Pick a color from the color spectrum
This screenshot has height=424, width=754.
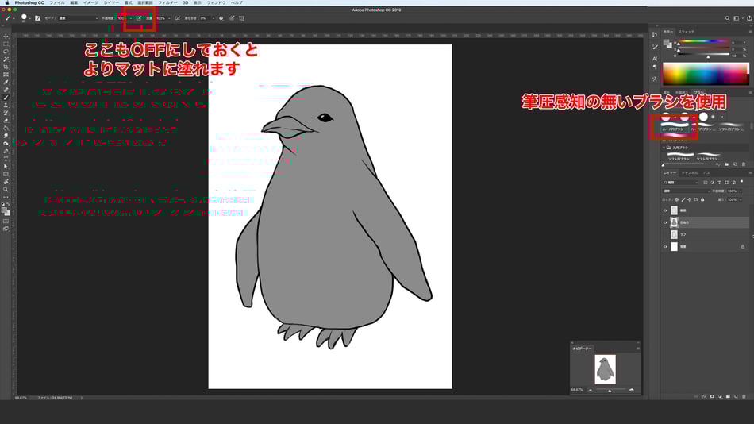[705, 74]
